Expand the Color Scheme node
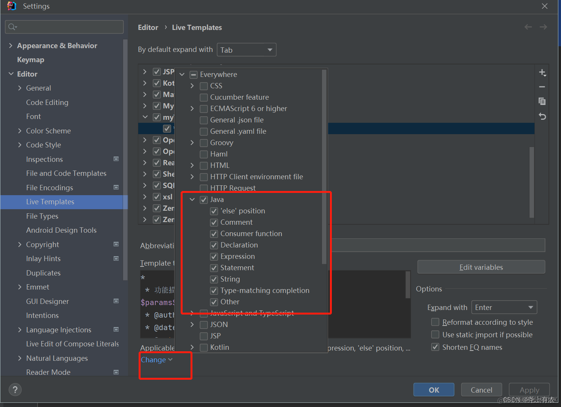 [x=20, y=131]
